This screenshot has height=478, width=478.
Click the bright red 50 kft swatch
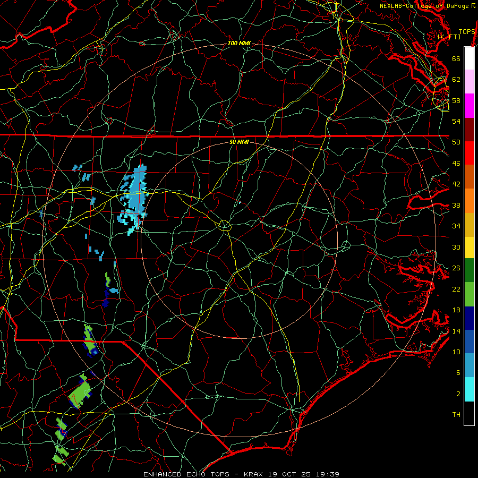469,153
